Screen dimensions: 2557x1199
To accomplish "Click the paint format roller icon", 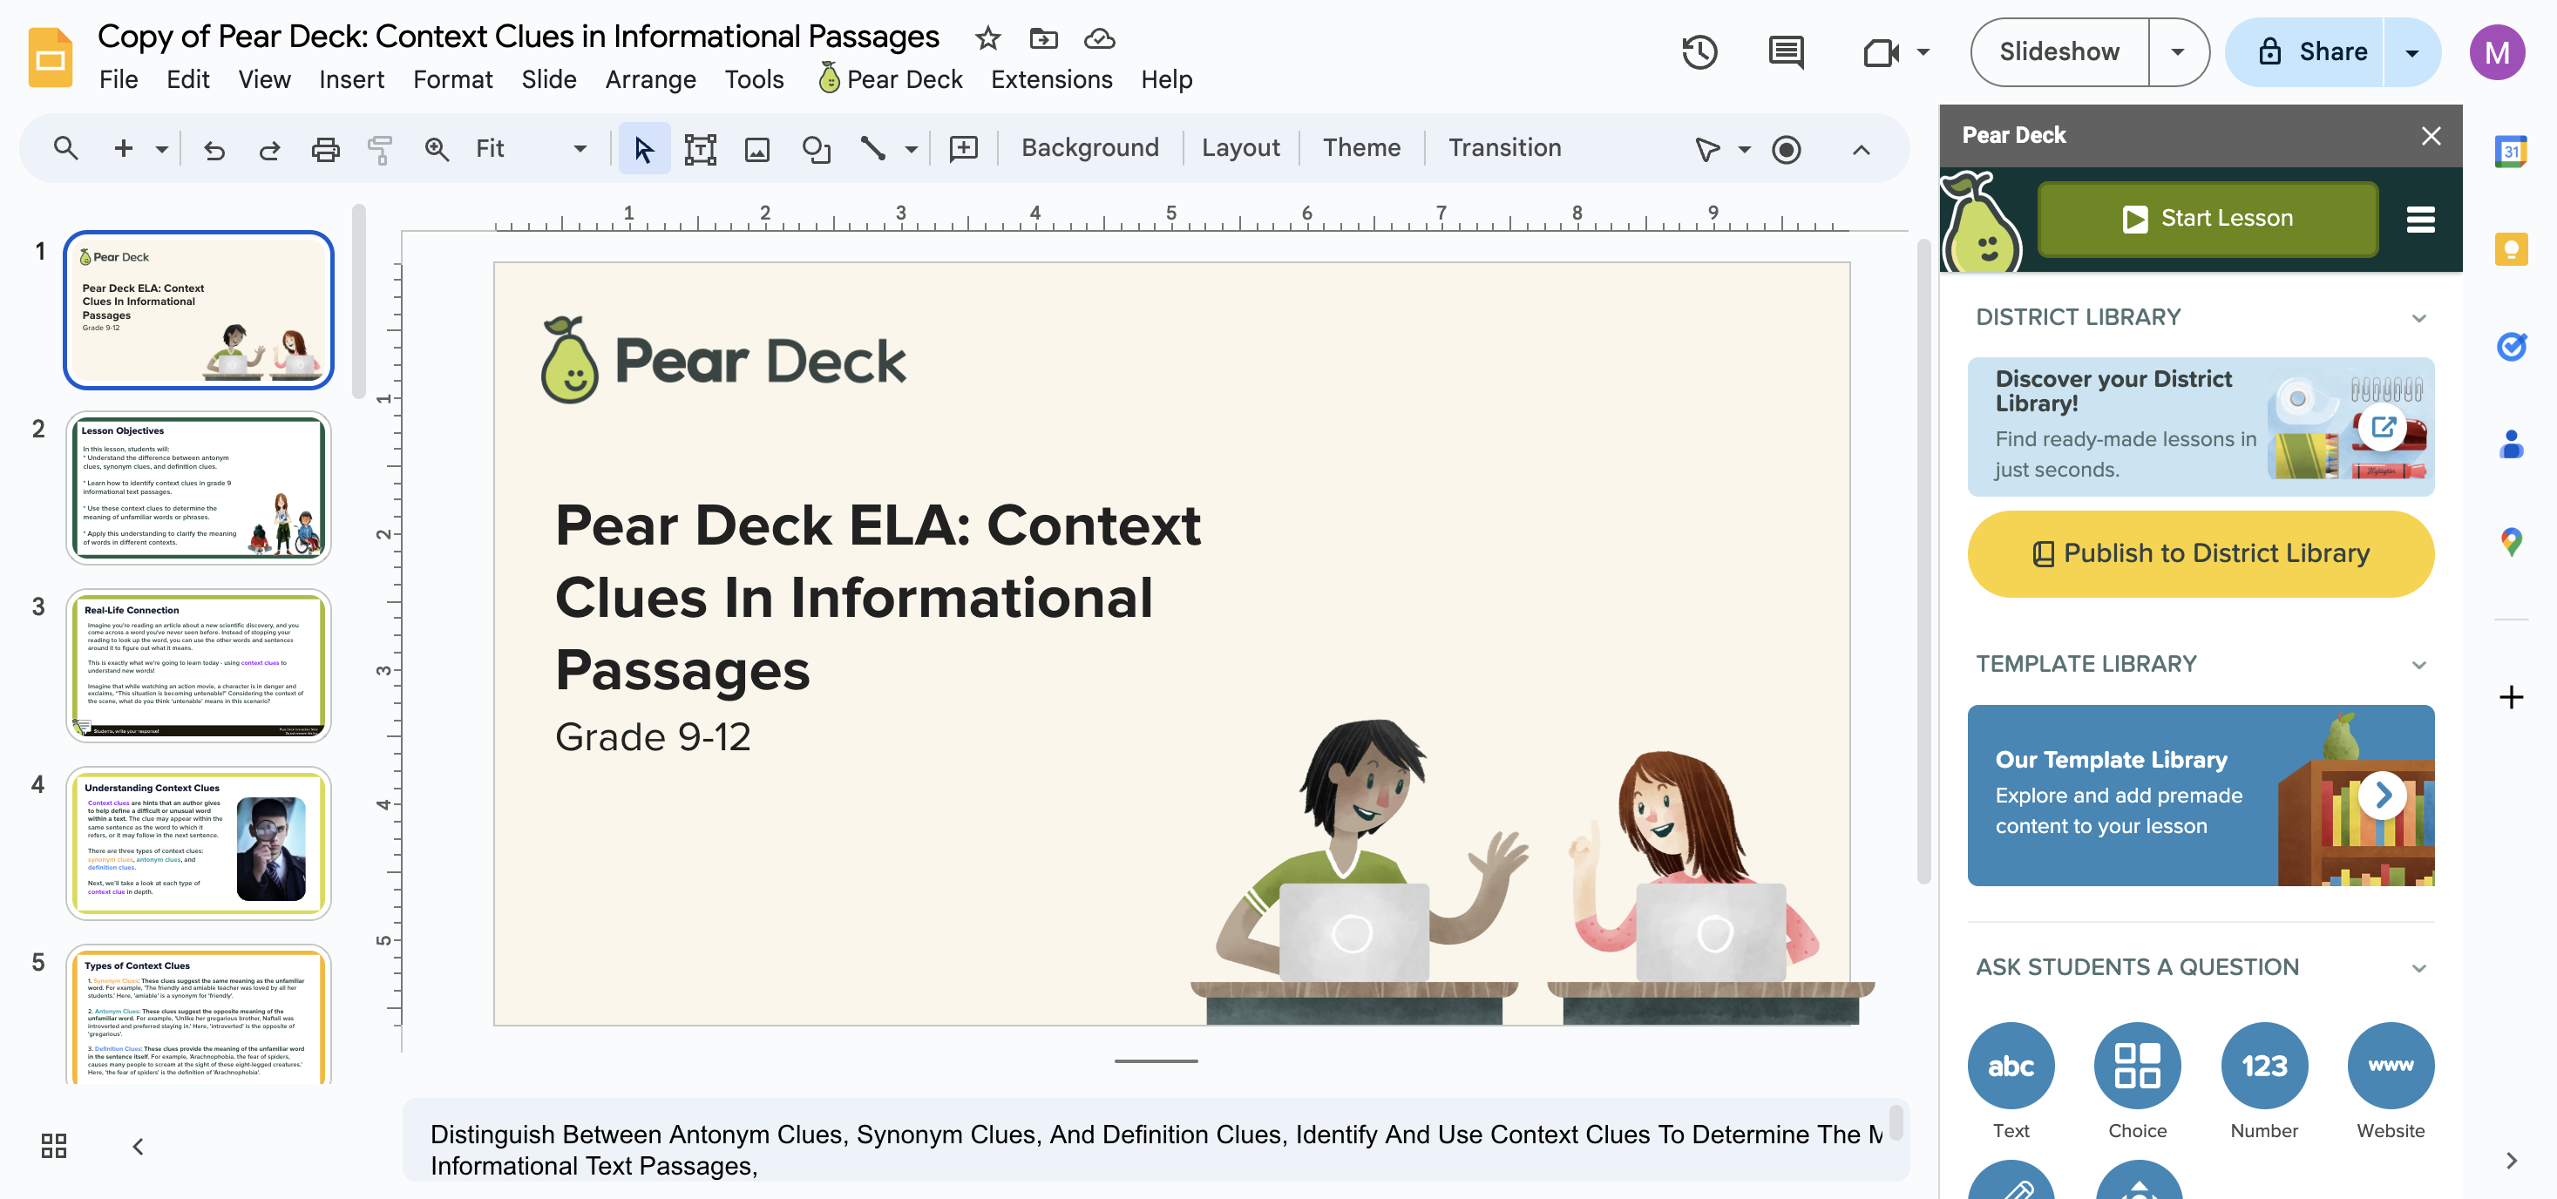I will click(x=380, y=149).
